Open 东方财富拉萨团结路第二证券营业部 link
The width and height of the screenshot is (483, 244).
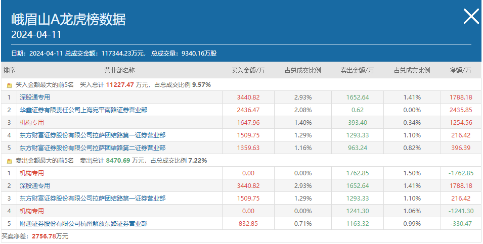tap(93, 148)
